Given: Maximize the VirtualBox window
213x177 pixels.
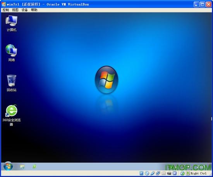Looking at the screenshot, I should (203, 4).
